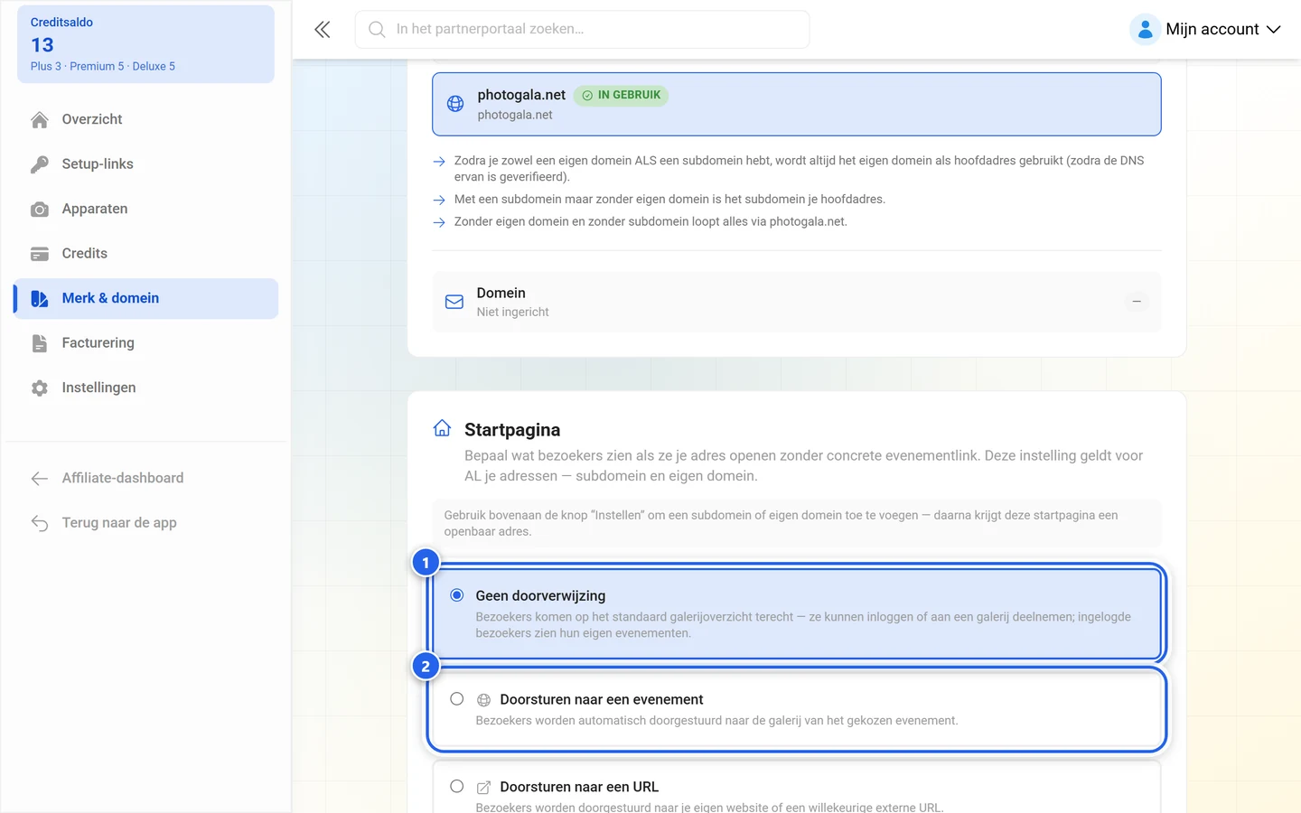Expand the Domein row with the dash button
1301x813 pixels.
1137,302
